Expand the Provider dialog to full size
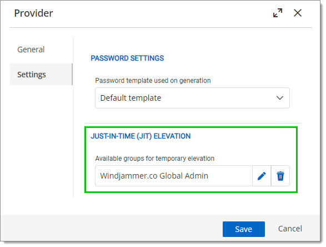The height and width of the screenshot is (247, 326). (278, 13)
